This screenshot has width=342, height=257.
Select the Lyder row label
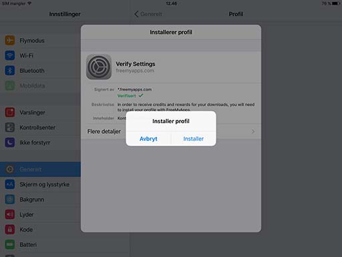click(x=27, y=215)
